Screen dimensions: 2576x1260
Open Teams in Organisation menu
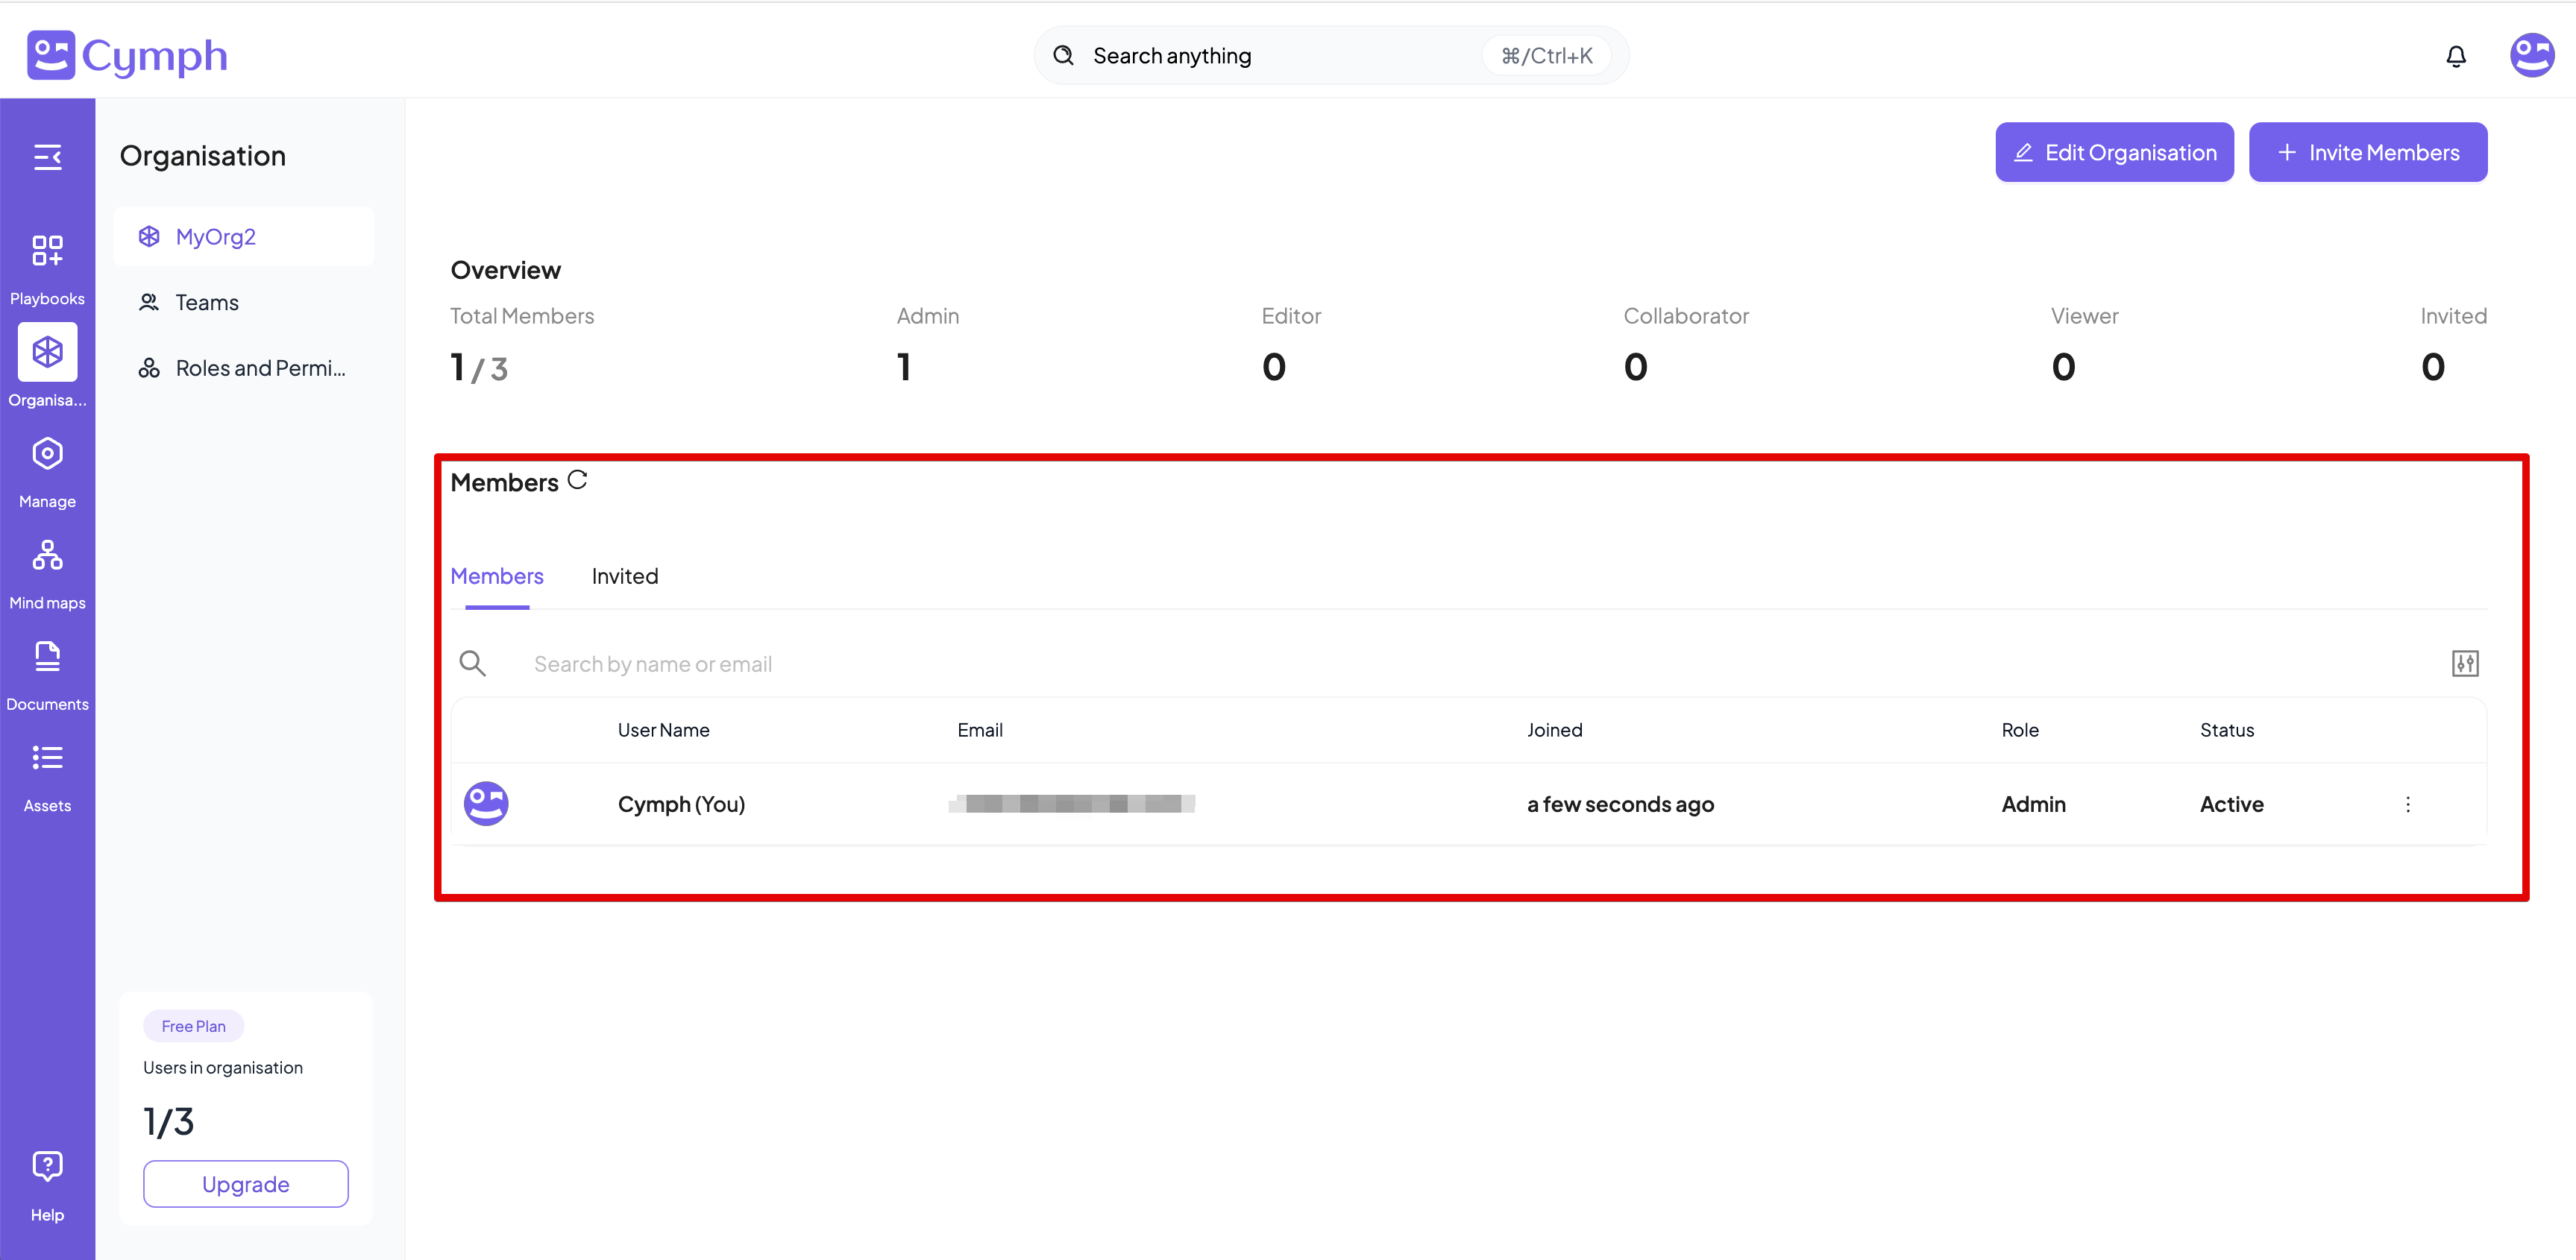[207, 303]
